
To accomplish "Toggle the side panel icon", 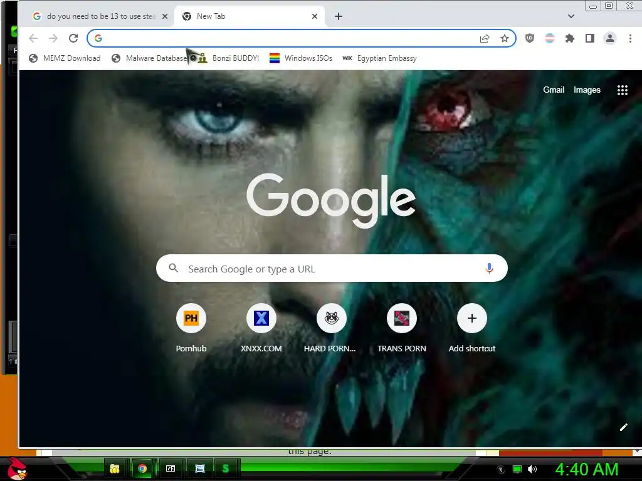I will tap(589, 38).
